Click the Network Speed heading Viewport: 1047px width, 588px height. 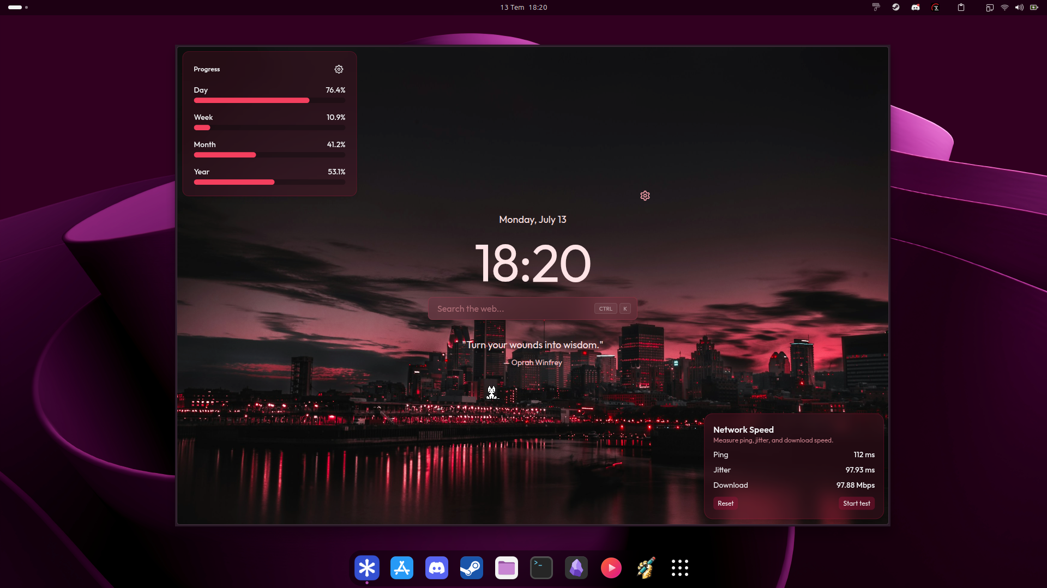coord(743,430)
